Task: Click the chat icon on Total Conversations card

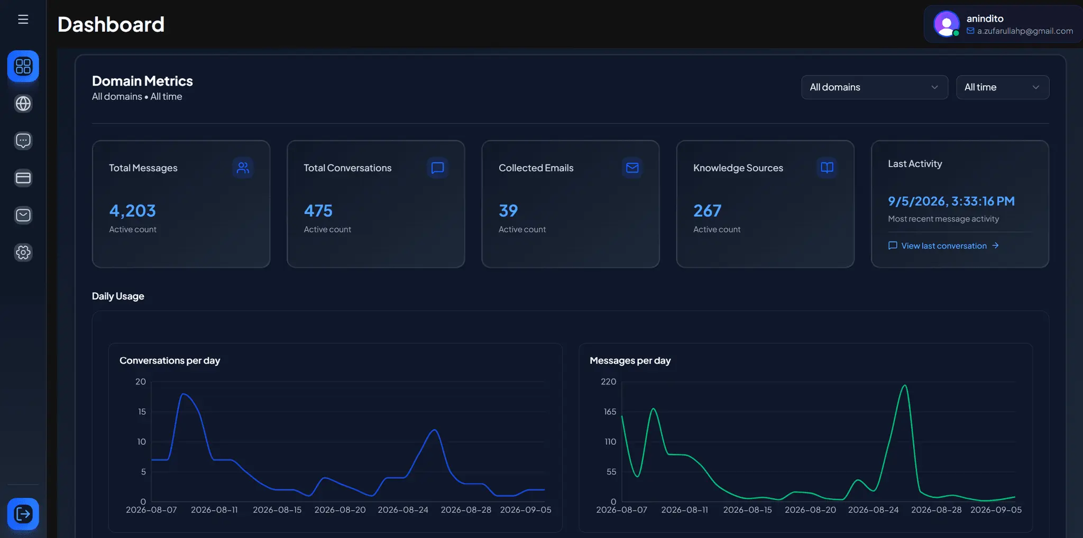Action: pos(437,168)
